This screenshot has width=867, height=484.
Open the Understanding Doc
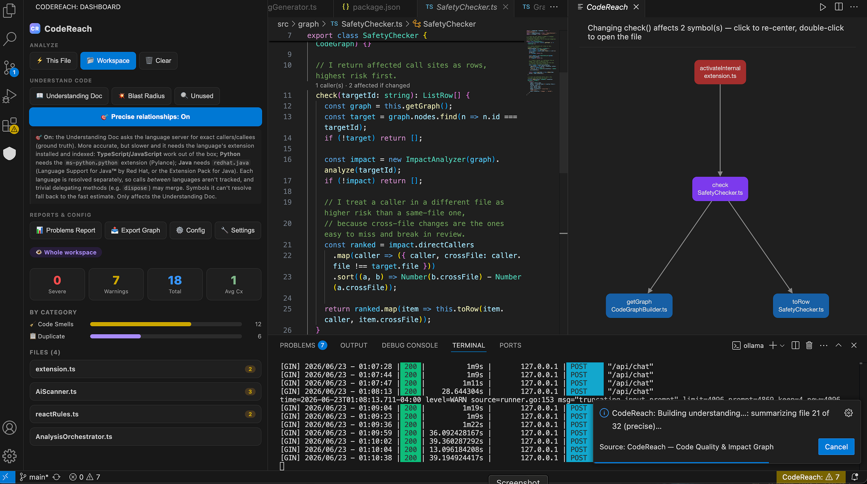pos(69,96)
